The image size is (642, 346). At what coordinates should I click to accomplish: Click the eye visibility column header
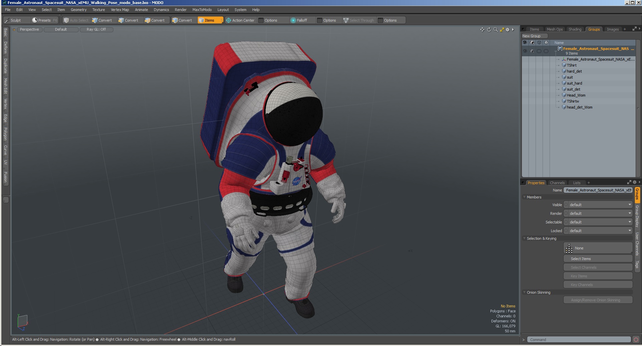[x=525, y=43]
